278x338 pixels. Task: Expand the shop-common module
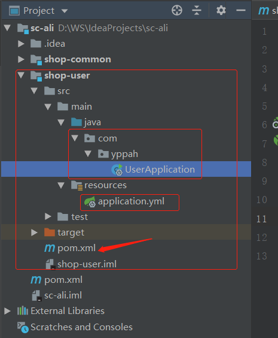(21, 59)
